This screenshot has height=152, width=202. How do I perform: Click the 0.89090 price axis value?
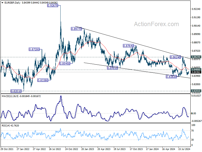click(196, 34)
